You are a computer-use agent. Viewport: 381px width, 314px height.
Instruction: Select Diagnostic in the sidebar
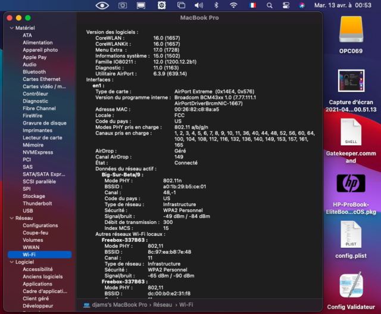35,101
